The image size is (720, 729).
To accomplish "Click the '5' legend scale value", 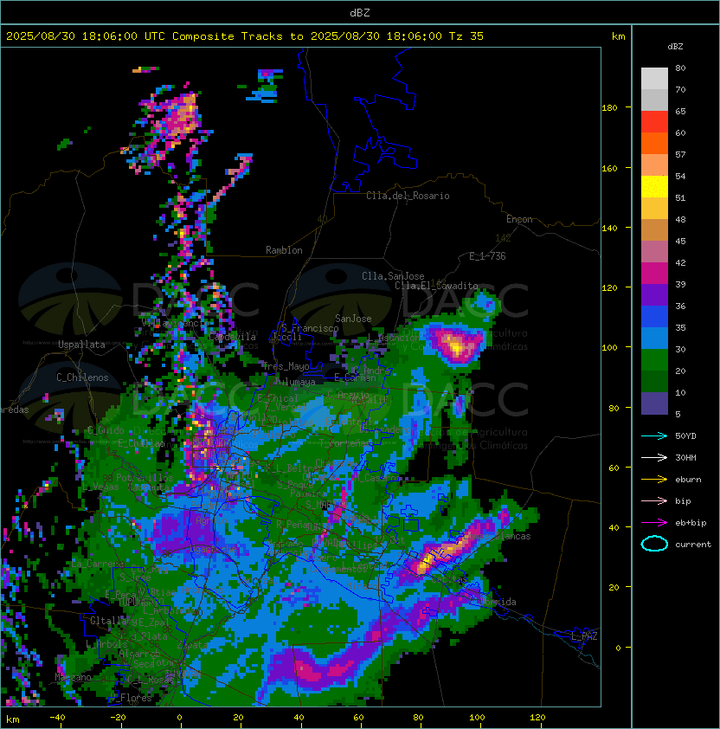I will click(678, 414).
